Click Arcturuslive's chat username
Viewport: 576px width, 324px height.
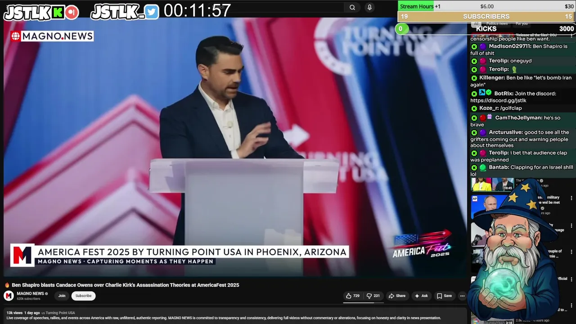coord(506,132)
